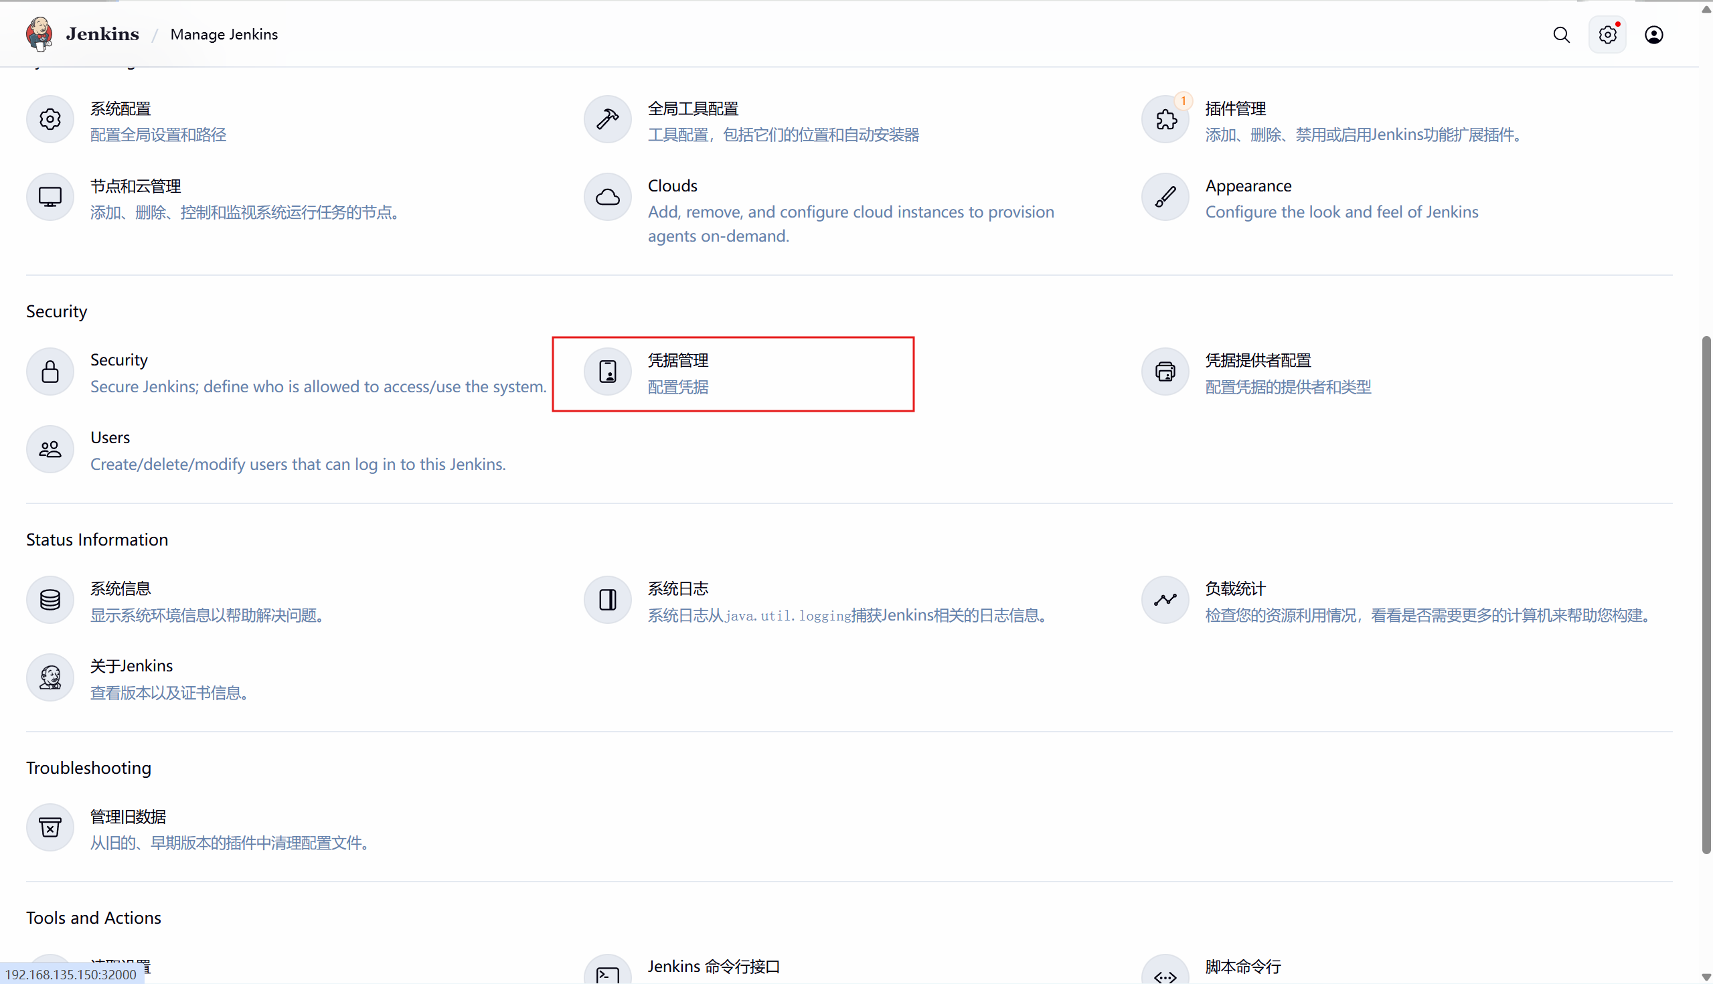1713x984 pixels.
Task: Click the plugin update badge showing 1
Action: [x=1184, y=100]
